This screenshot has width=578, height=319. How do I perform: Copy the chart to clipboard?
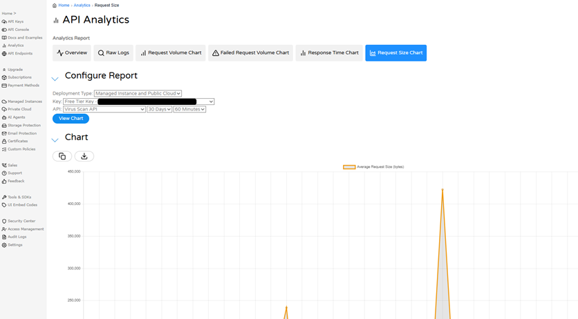(62, 156)
